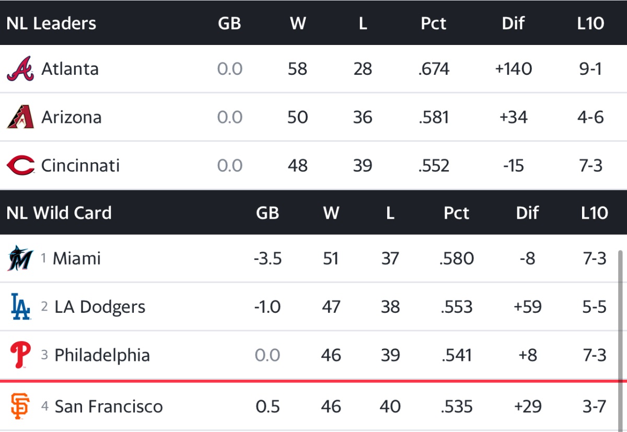The height and width of the screenshot is (432, 627).
Task: Sort NL Leaders by Pct column
Action: coord(433,24)
